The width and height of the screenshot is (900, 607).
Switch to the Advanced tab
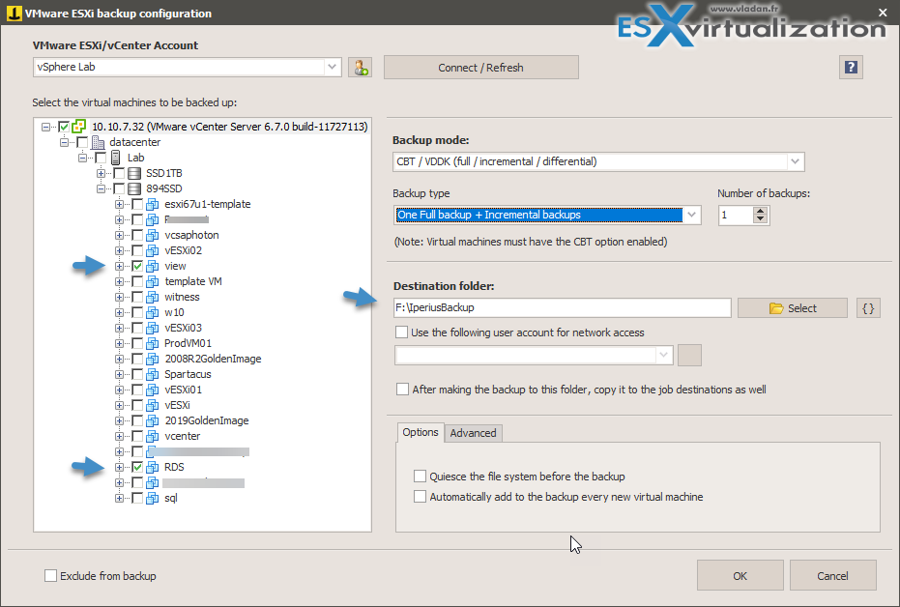(x=473, y=433)
